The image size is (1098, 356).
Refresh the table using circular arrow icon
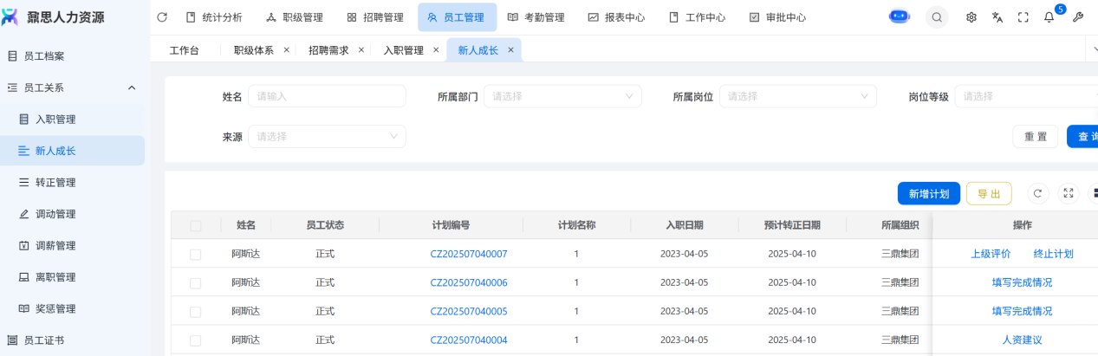click(x=1038, y=194)
